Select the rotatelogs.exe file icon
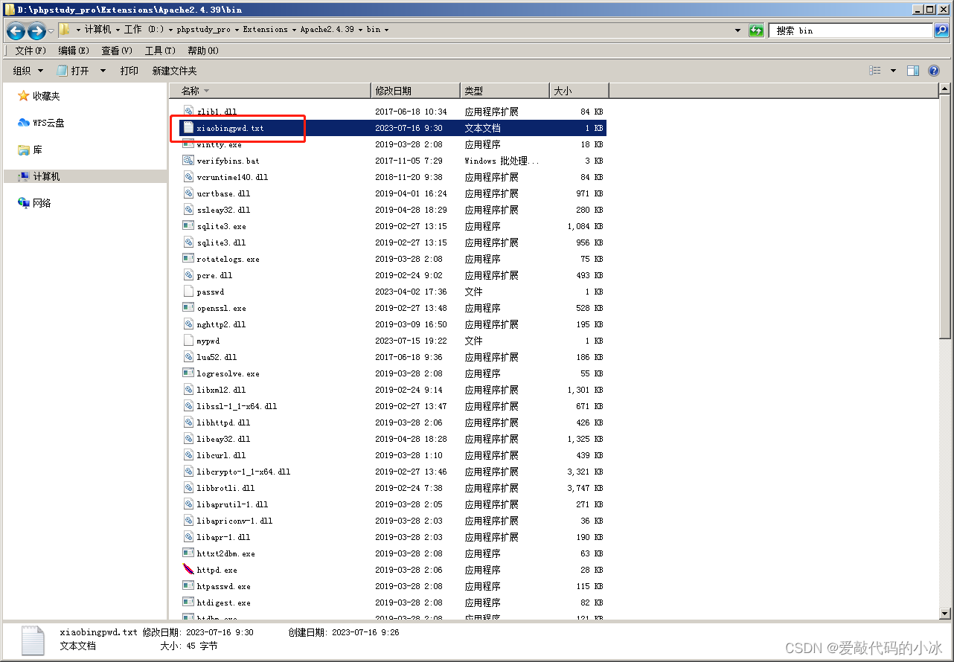The image size is (954, 662). (188, 259)
